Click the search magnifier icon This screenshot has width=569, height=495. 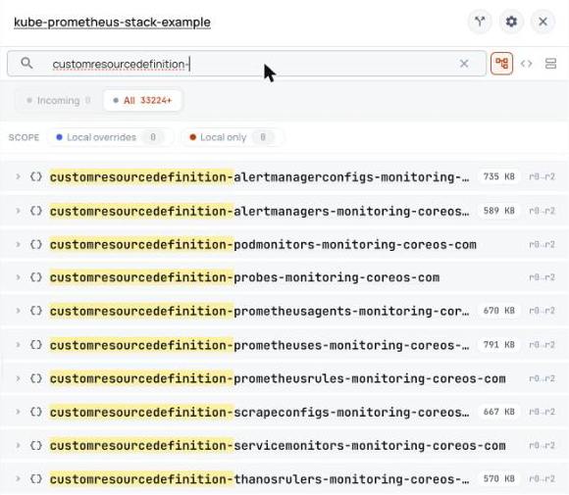pyautogui.click(x=26, y=63)
